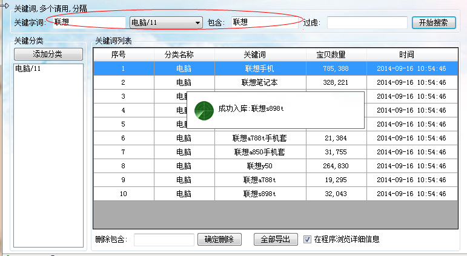Select the keyword cell 联想手机
Image resolution: width=467 pixels, height=256 pixels.
point(260,68)
